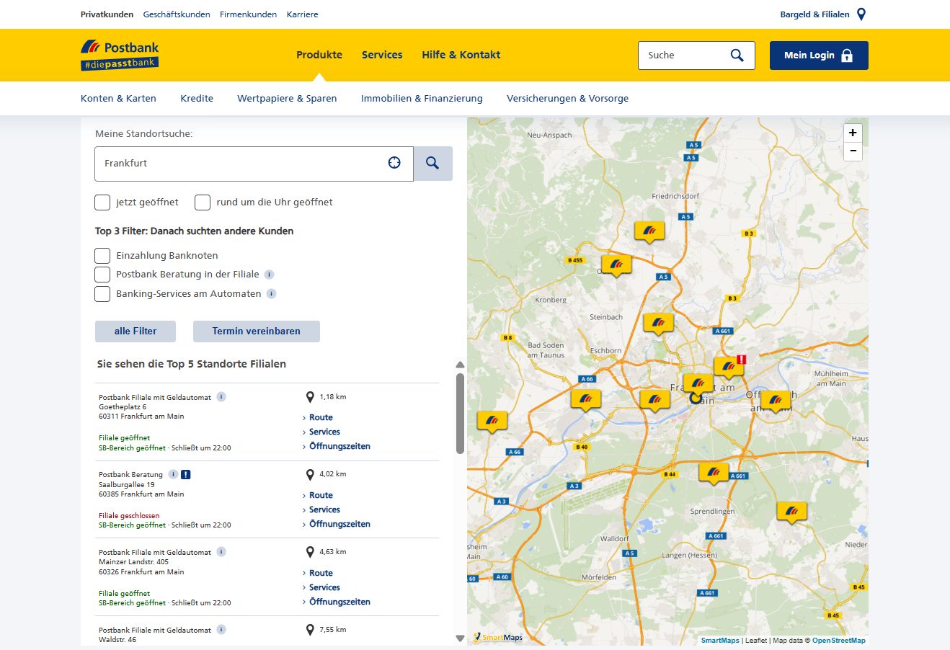The height and width of the screenshot is (650, 950).
Task: Open info icon for the Waldstr. 46 branch
Action: point(221,630)
